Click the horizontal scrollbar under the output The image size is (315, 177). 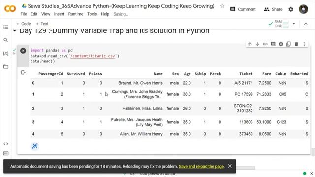click(x=246, y=168)
